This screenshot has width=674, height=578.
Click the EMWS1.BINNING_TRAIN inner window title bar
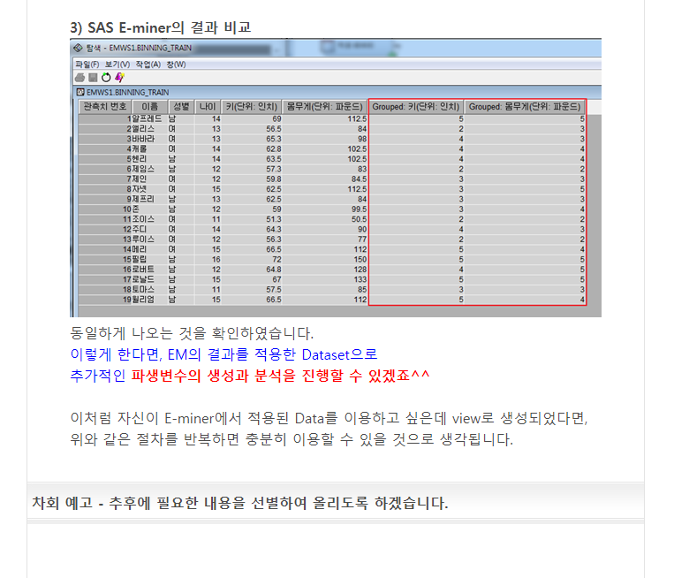(x=337, y=92)
